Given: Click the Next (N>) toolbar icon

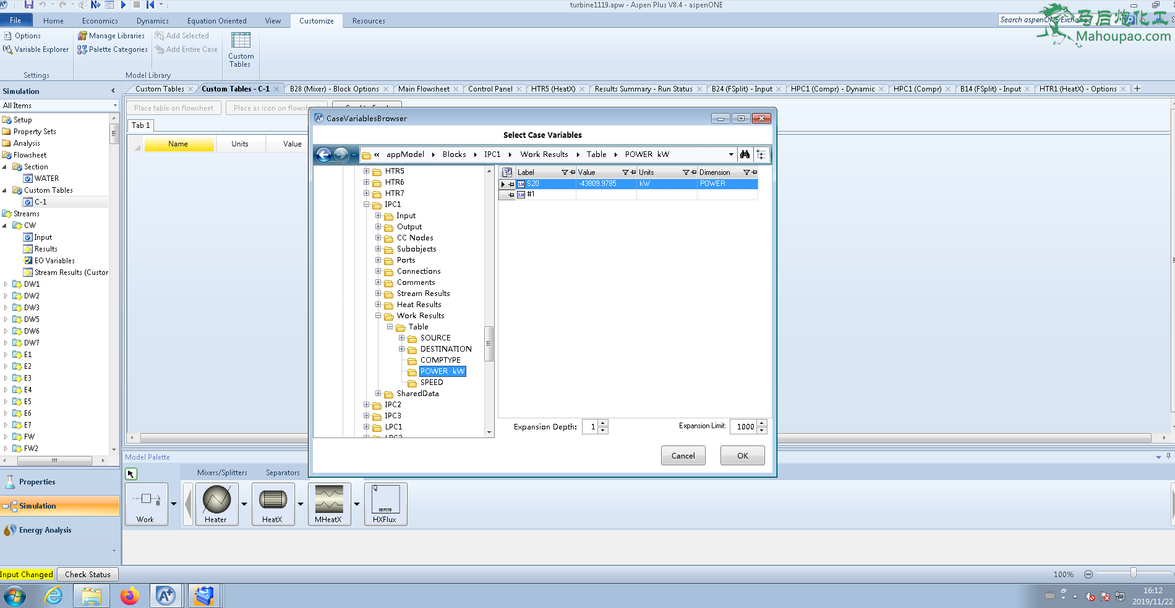Looking at the screenshot, I should pos(95,5).
